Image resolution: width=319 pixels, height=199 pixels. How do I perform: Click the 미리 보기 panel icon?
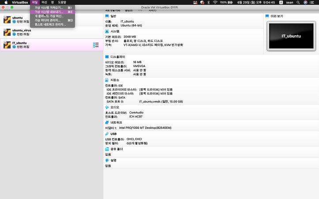coord(267,16)
